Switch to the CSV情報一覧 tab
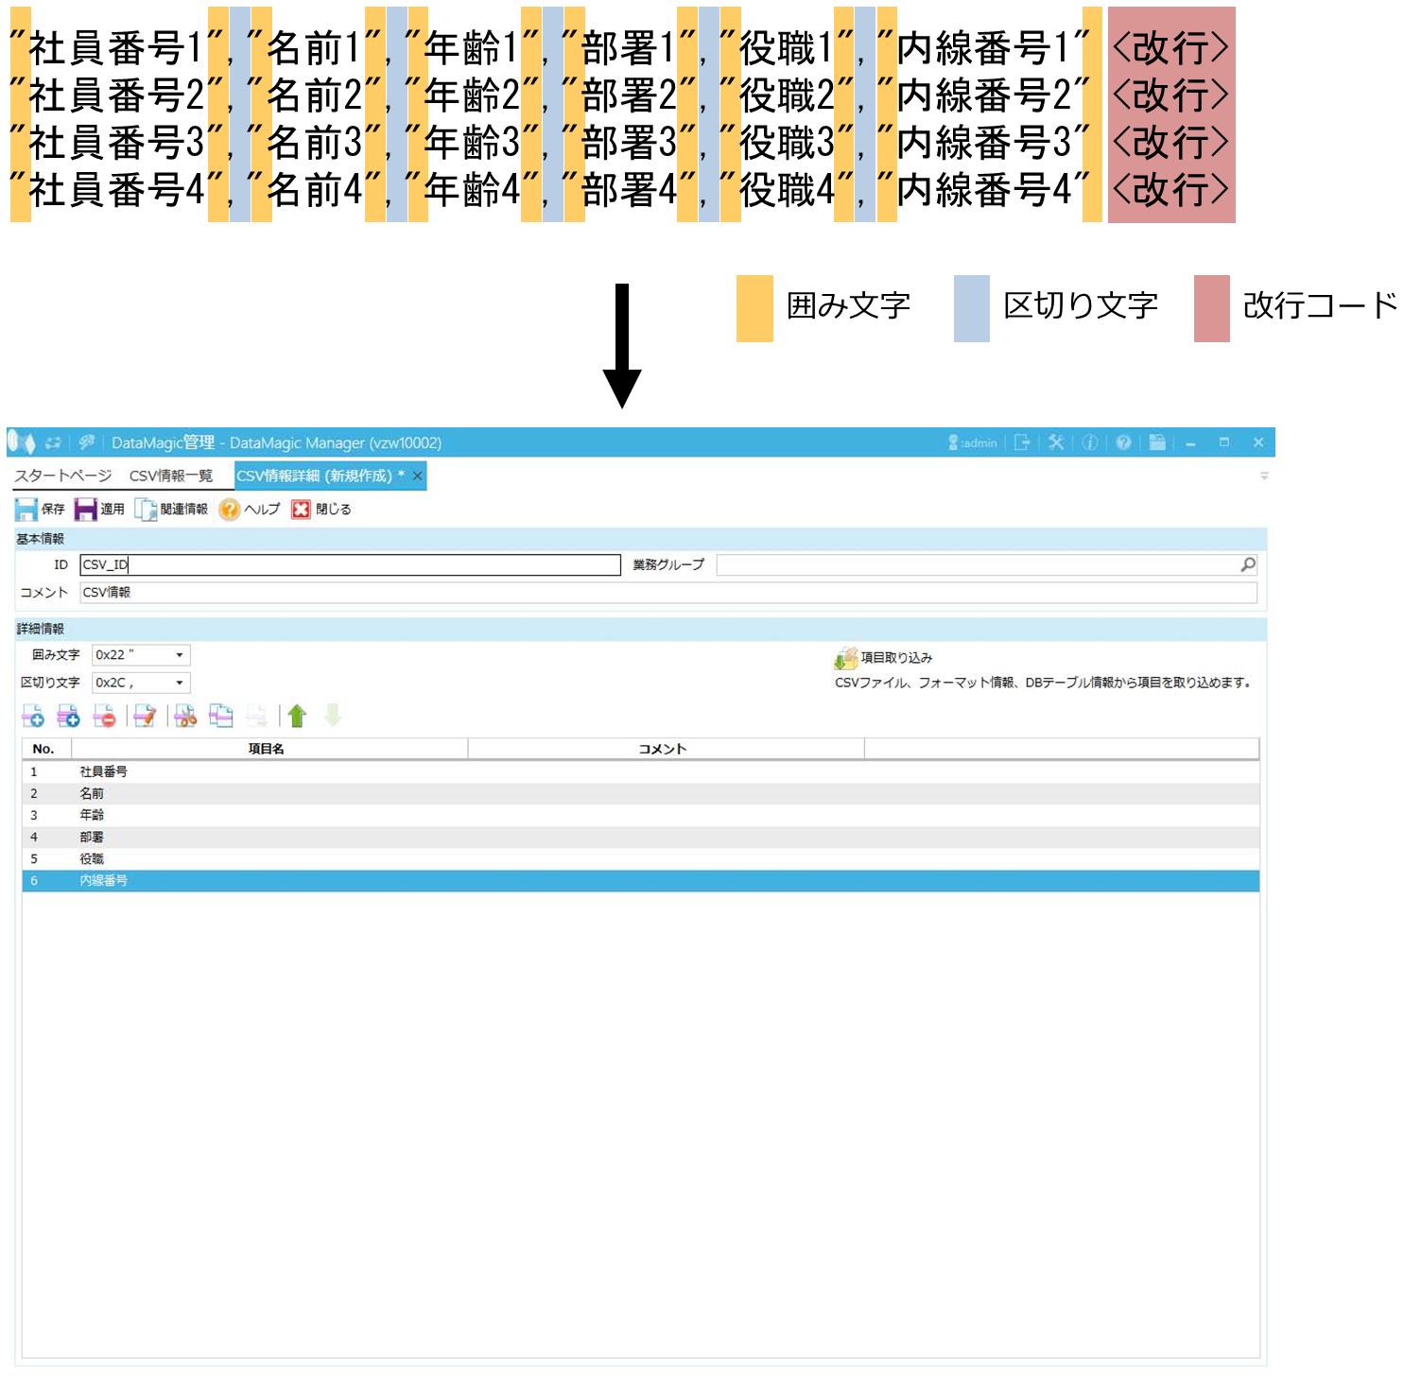 (x=171, y=476)
